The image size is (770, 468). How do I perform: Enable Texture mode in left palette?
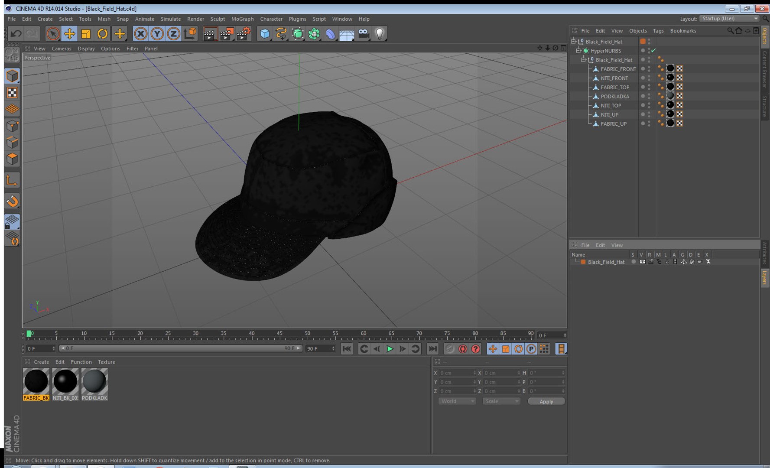[x=12, y=93]
